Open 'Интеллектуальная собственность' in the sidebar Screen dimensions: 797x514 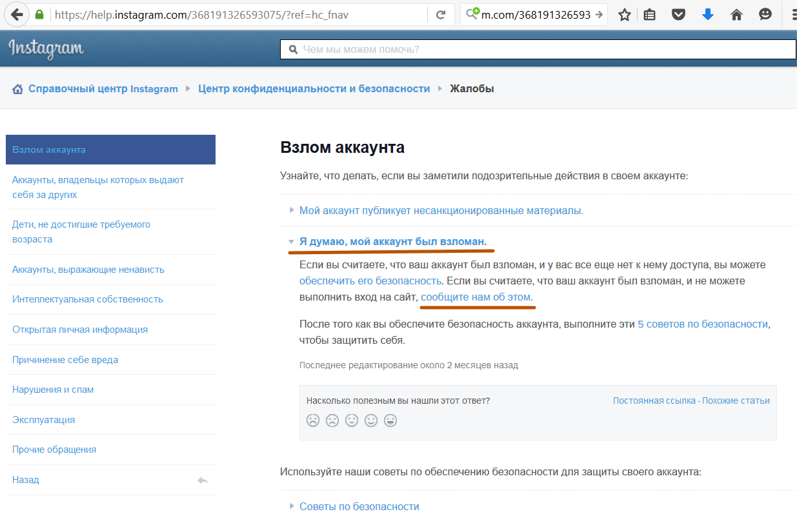(87, 299)
